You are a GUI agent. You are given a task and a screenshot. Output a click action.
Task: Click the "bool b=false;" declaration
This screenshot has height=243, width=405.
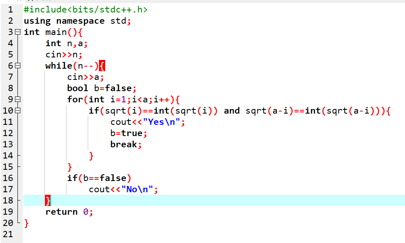(x=101, y=88)
